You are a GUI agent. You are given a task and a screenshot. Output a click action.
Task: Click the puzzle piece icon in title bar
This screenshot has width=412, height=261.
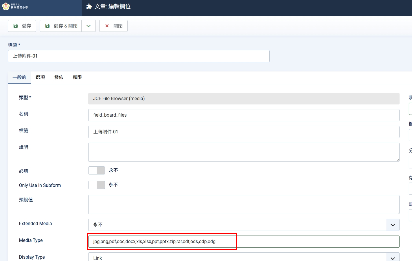point(89,7)
